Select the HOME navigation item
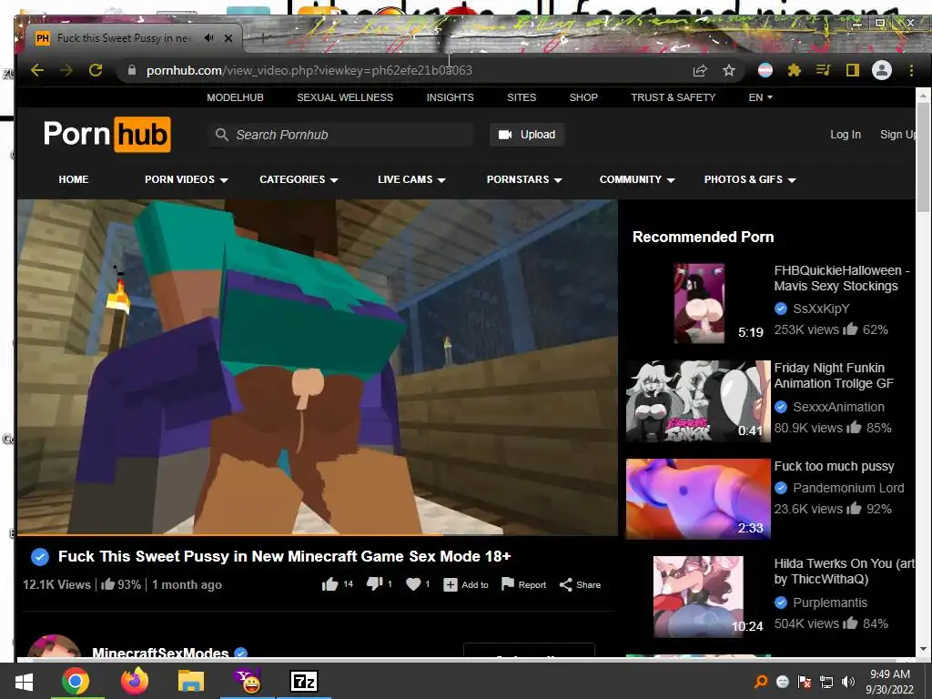 point(74,179)
